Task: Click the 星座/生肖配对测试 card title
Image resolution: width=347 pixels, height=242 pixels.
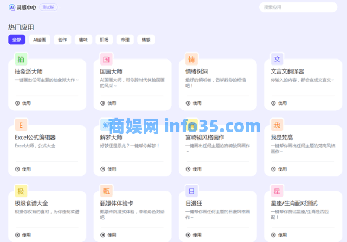Action: 294,204
